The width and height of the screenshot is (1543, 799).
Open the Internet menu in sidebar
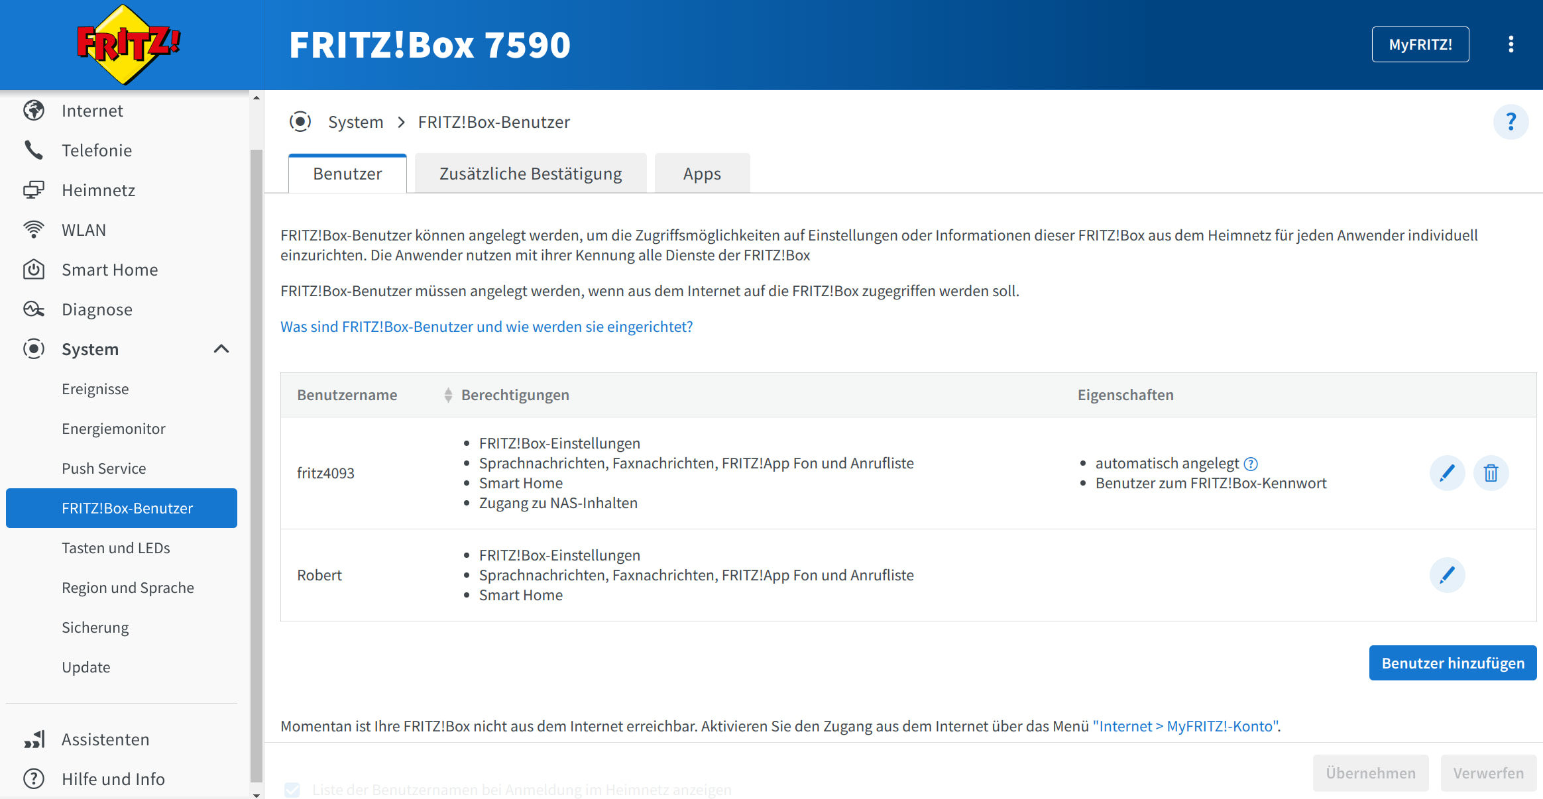click(x=92, y=111)
